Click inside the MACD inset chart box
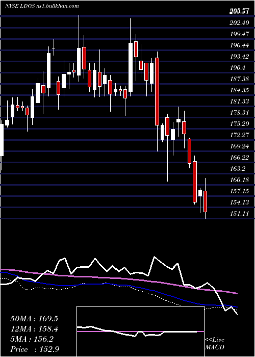 click(140, 331)
